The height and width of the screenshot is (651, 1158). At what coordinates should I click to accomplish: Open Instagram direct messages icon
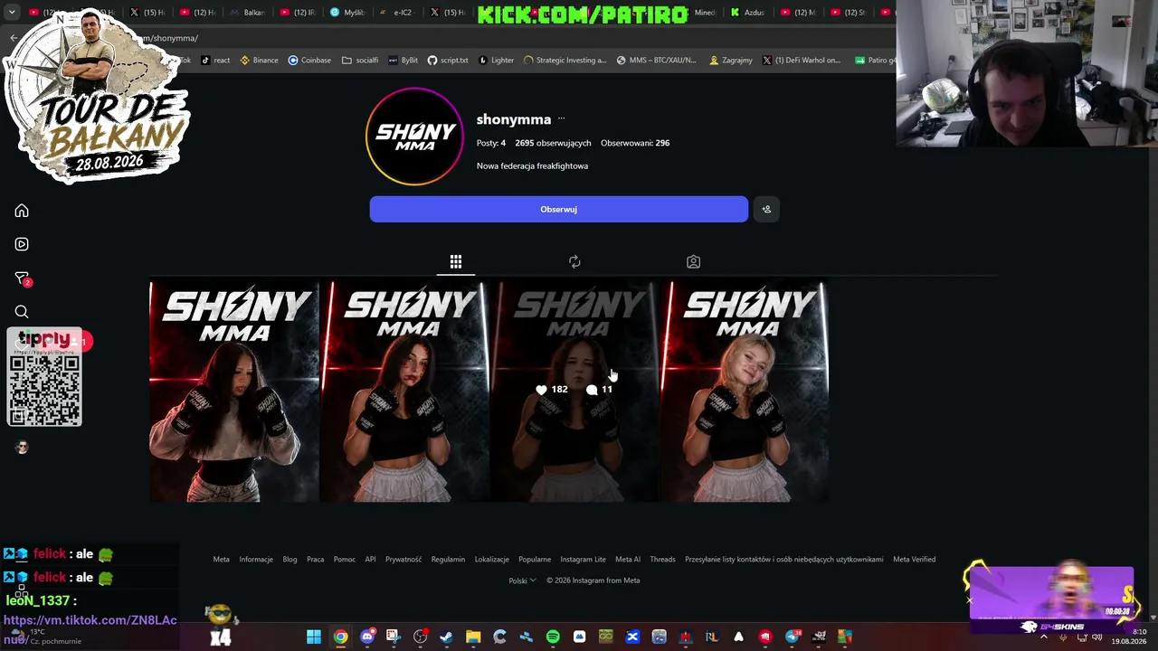pos(22,278)
